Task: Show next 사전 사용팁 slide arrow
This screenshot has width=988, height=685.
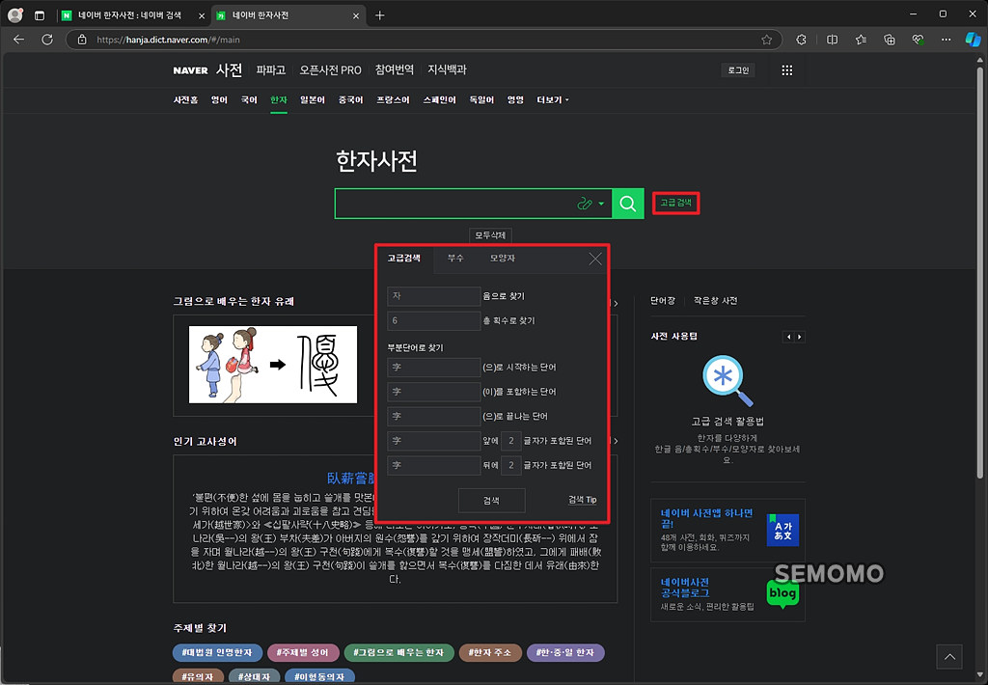Action: click(800, 337)
